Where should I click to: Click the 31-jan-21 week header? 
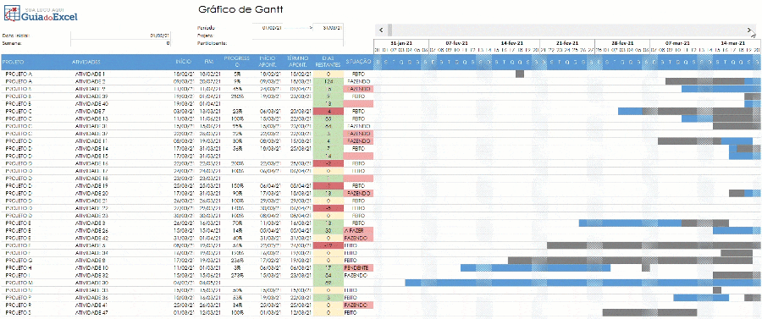pos(401,42)
